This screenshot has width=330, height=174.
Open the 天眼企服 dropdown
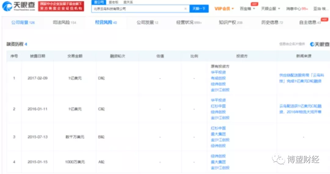[x=269, y=9]
